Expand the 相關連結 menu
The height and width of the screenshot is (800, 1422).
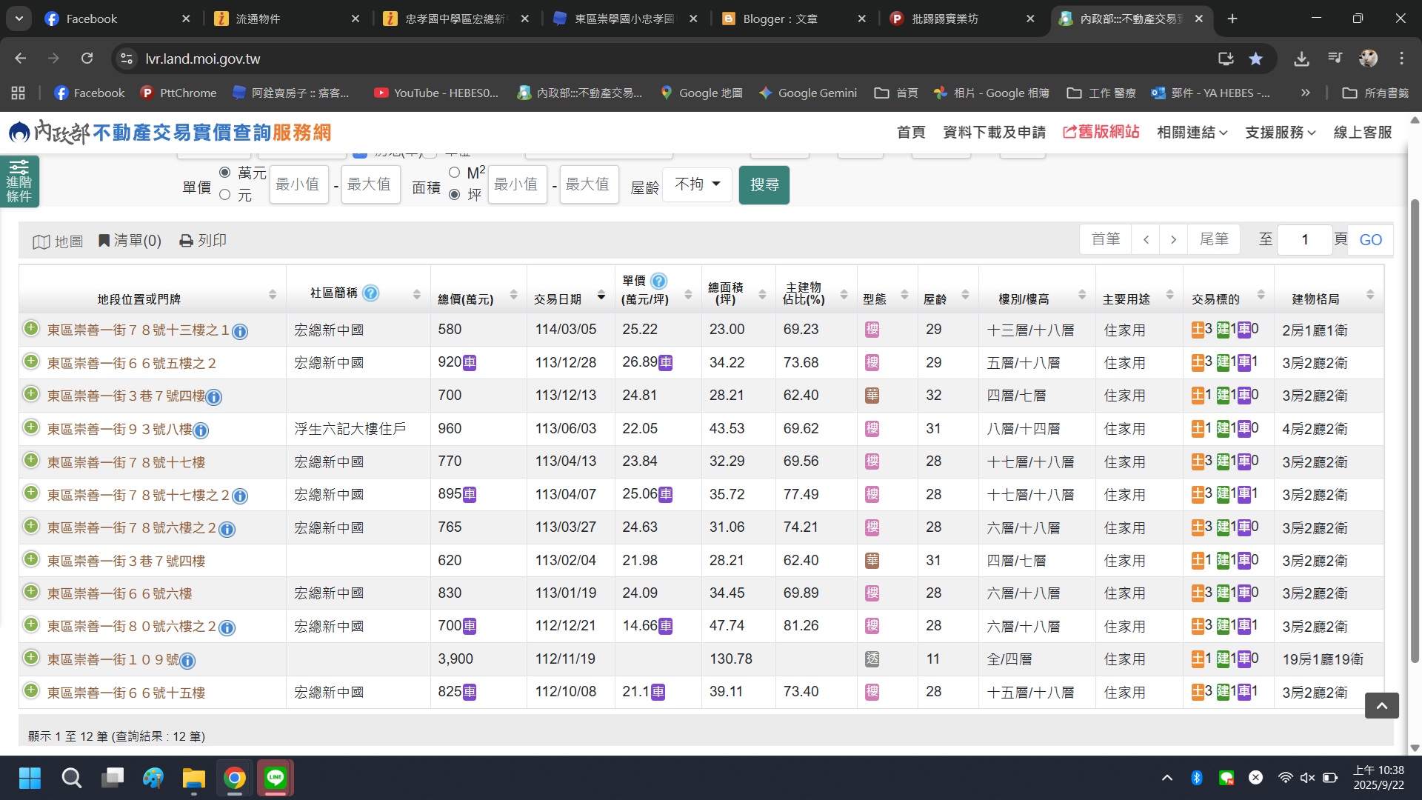click(1192, 133)
